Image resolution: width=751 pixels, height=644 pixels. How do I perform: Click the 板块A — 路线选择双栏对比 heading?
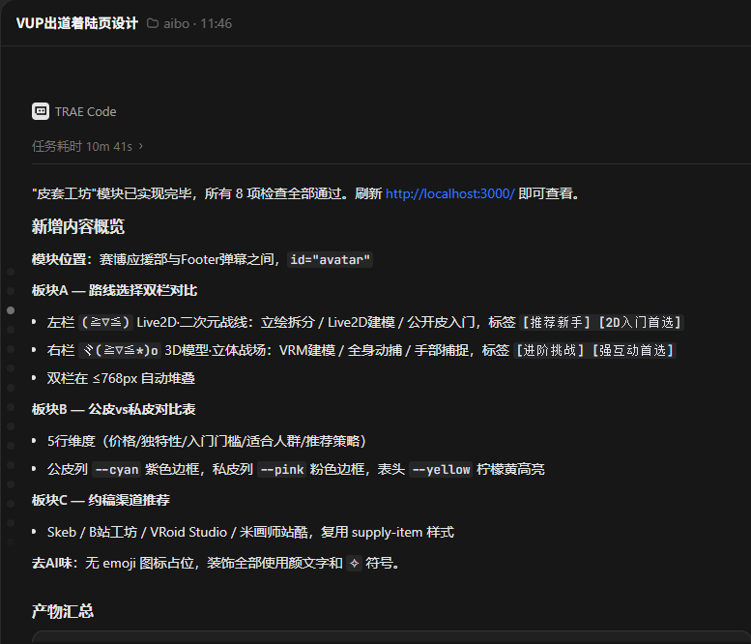pos(114,290)
